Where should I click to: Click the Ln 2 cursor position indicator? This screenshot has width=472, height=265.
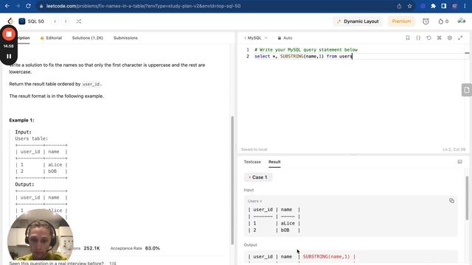coord(454,149)
